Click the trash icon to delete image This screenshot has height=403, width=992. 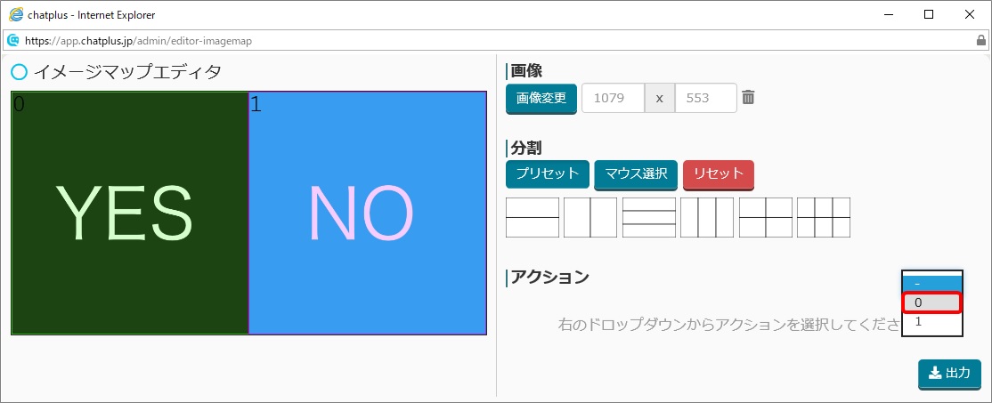748,97
